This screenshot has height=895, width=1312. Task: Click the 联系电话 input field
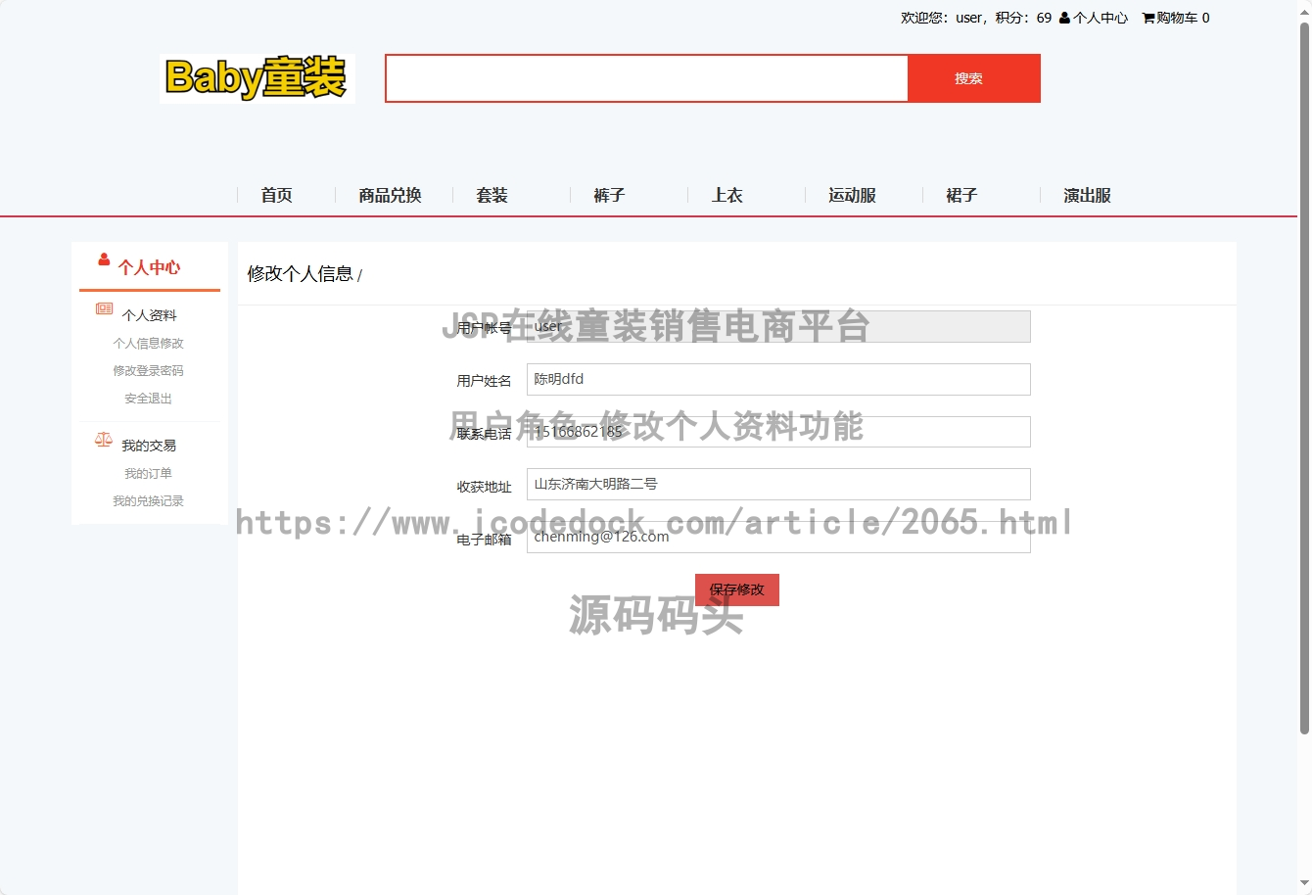778,432
